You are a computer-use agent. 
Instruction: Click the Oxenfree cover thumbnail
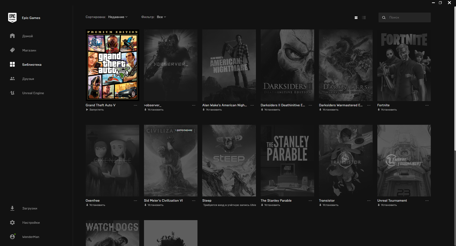(112, 160)
